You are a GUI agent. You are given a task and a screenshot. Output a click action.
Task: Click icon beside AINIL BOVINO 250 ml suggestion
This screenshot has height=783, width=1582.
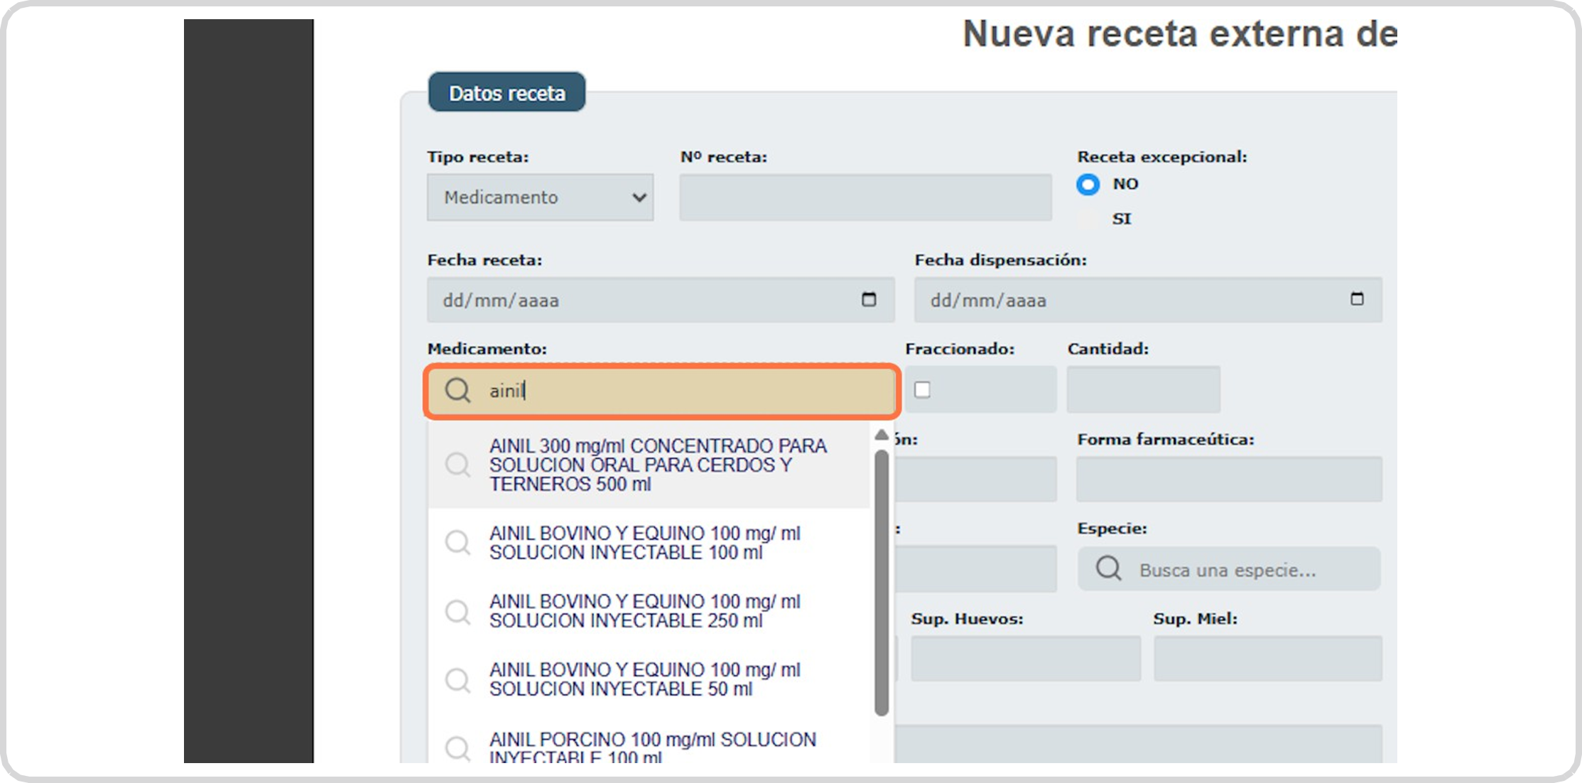(457, 611)
